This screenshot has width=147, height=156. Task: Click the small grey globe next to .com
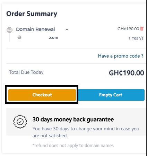(19, 37)
